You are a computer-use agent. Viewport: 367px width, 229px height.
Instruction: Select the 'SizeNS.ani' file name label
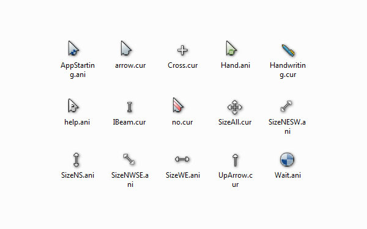tap(78, 175)
